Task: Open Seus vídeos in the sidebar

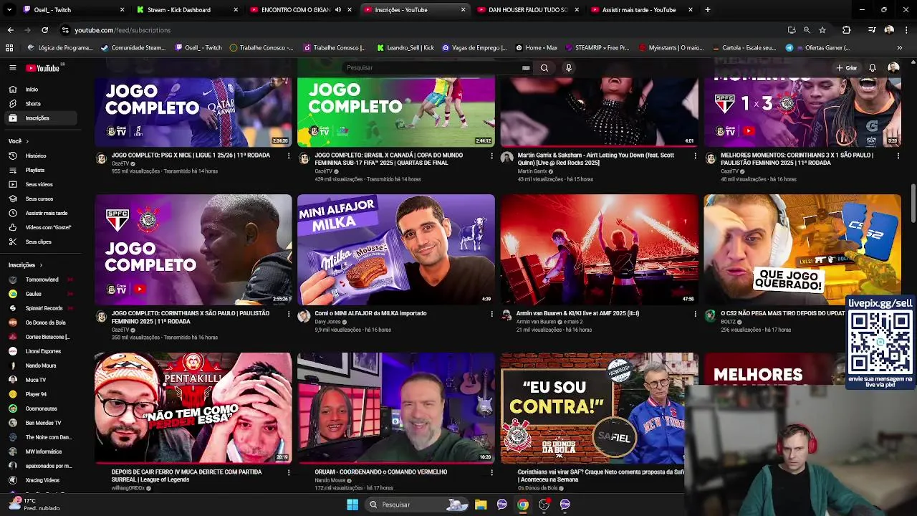Action: 39,184
